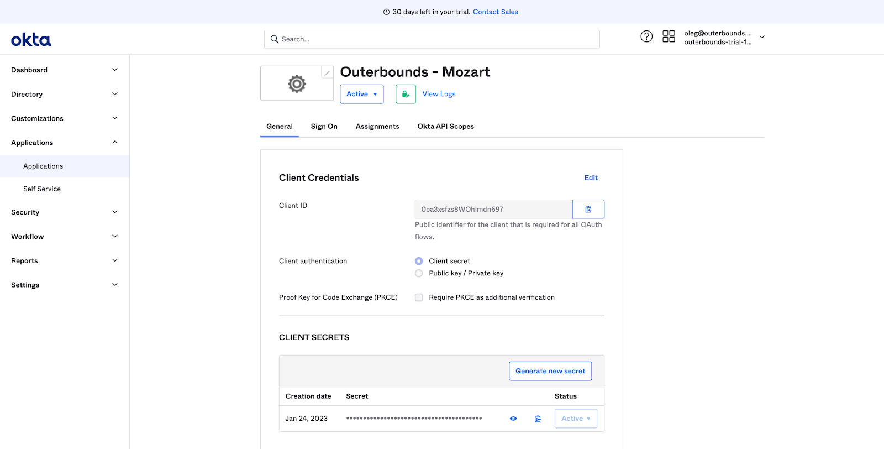Click the Creation date column header

[x=308, y=396]
